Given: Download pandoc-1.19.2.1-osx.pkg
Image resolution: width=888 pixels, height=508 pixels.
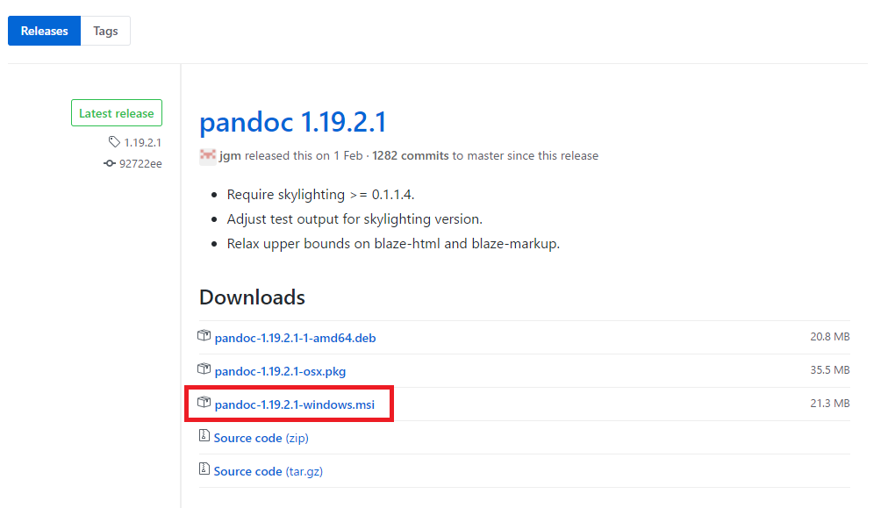Looking at the screenshot, I should (280, 371).
